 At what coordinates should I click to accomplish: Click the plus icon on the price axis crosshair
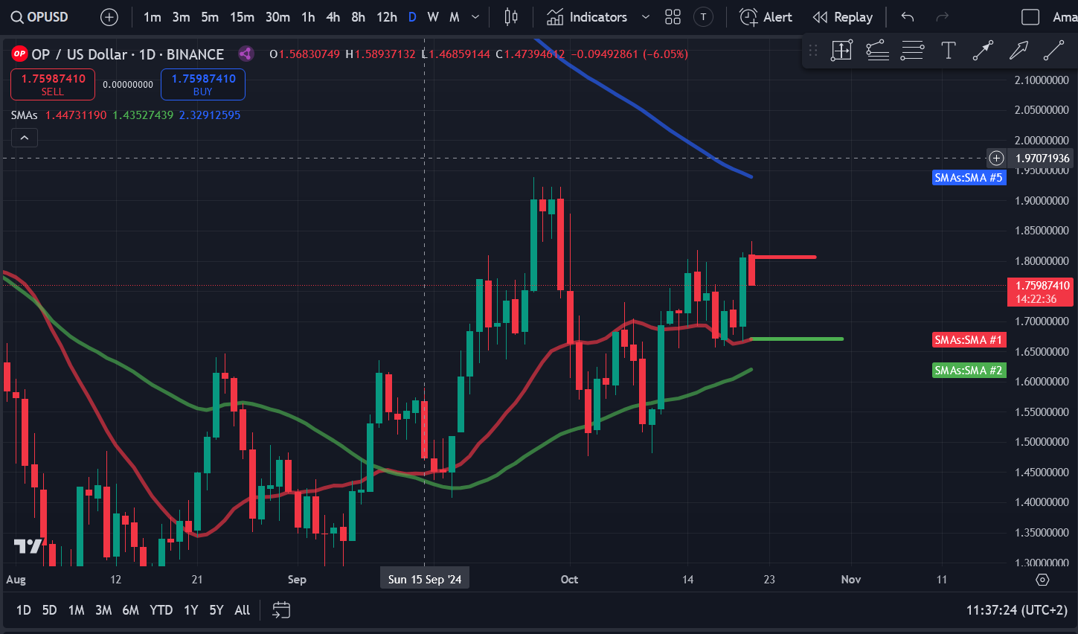point(996,158)
